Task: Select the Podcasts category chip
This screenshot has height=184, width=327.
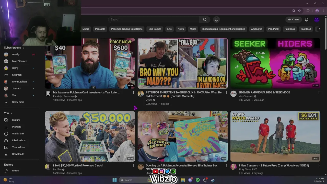Action: [100, 29]
